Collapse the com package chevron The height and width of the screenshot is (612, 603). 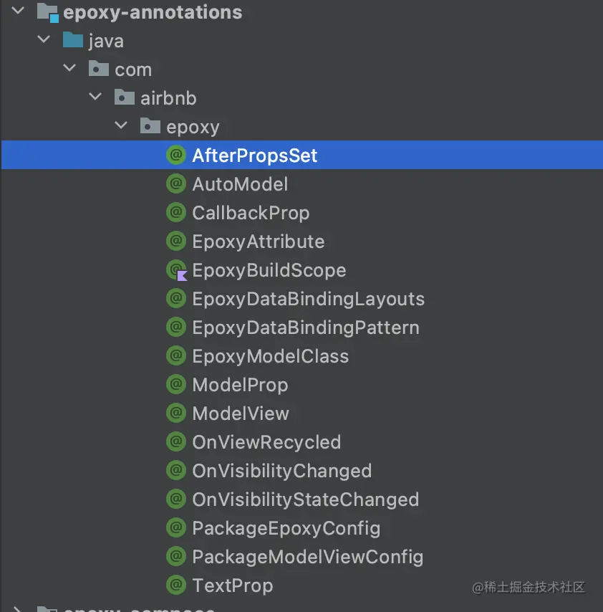click(x=70, y=69)
